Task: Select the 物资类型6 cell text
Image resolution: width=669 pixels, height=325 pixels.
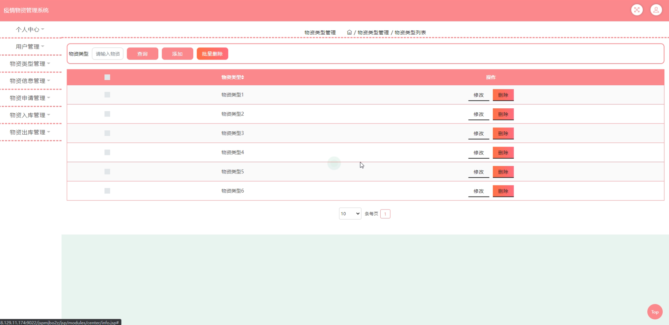Action: coord(233,191)
